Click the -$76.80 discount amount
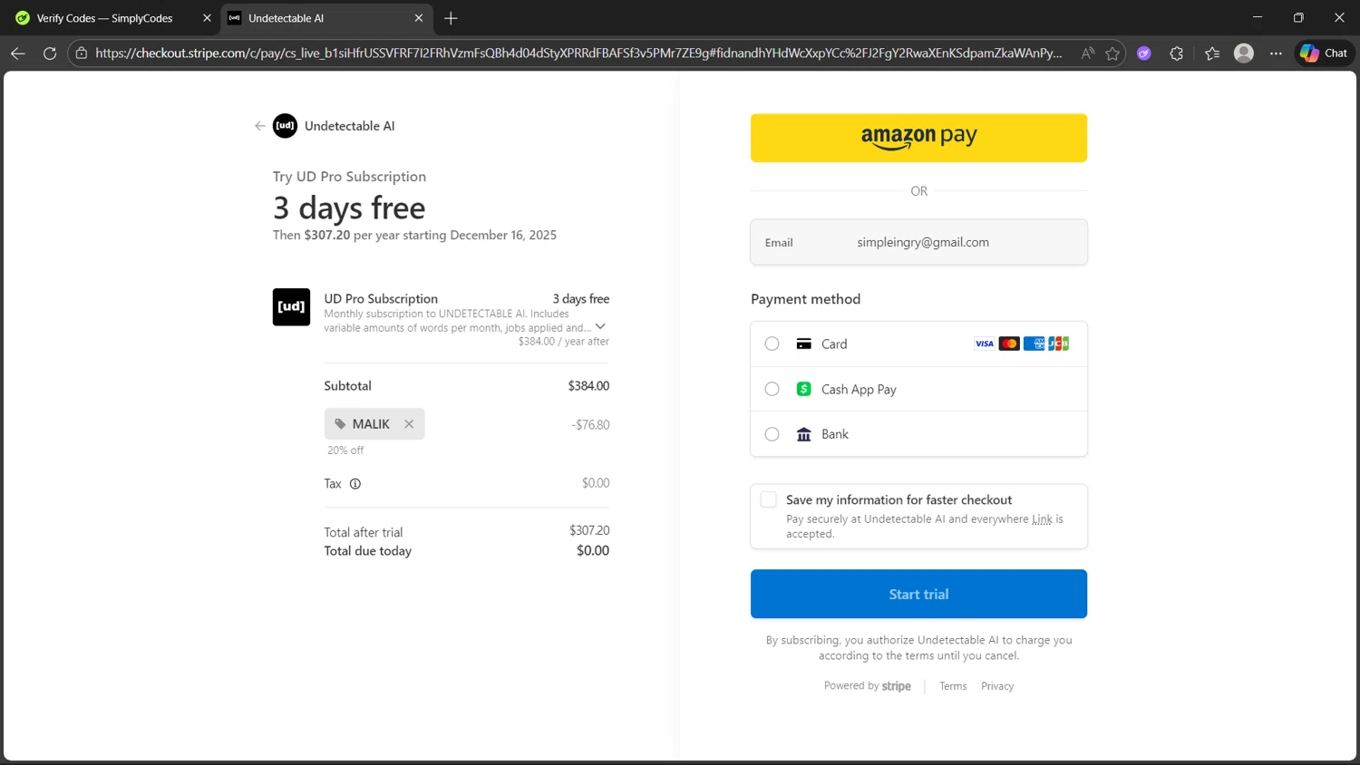This screenshot has height=765, width=1360. tap(590, 425)
